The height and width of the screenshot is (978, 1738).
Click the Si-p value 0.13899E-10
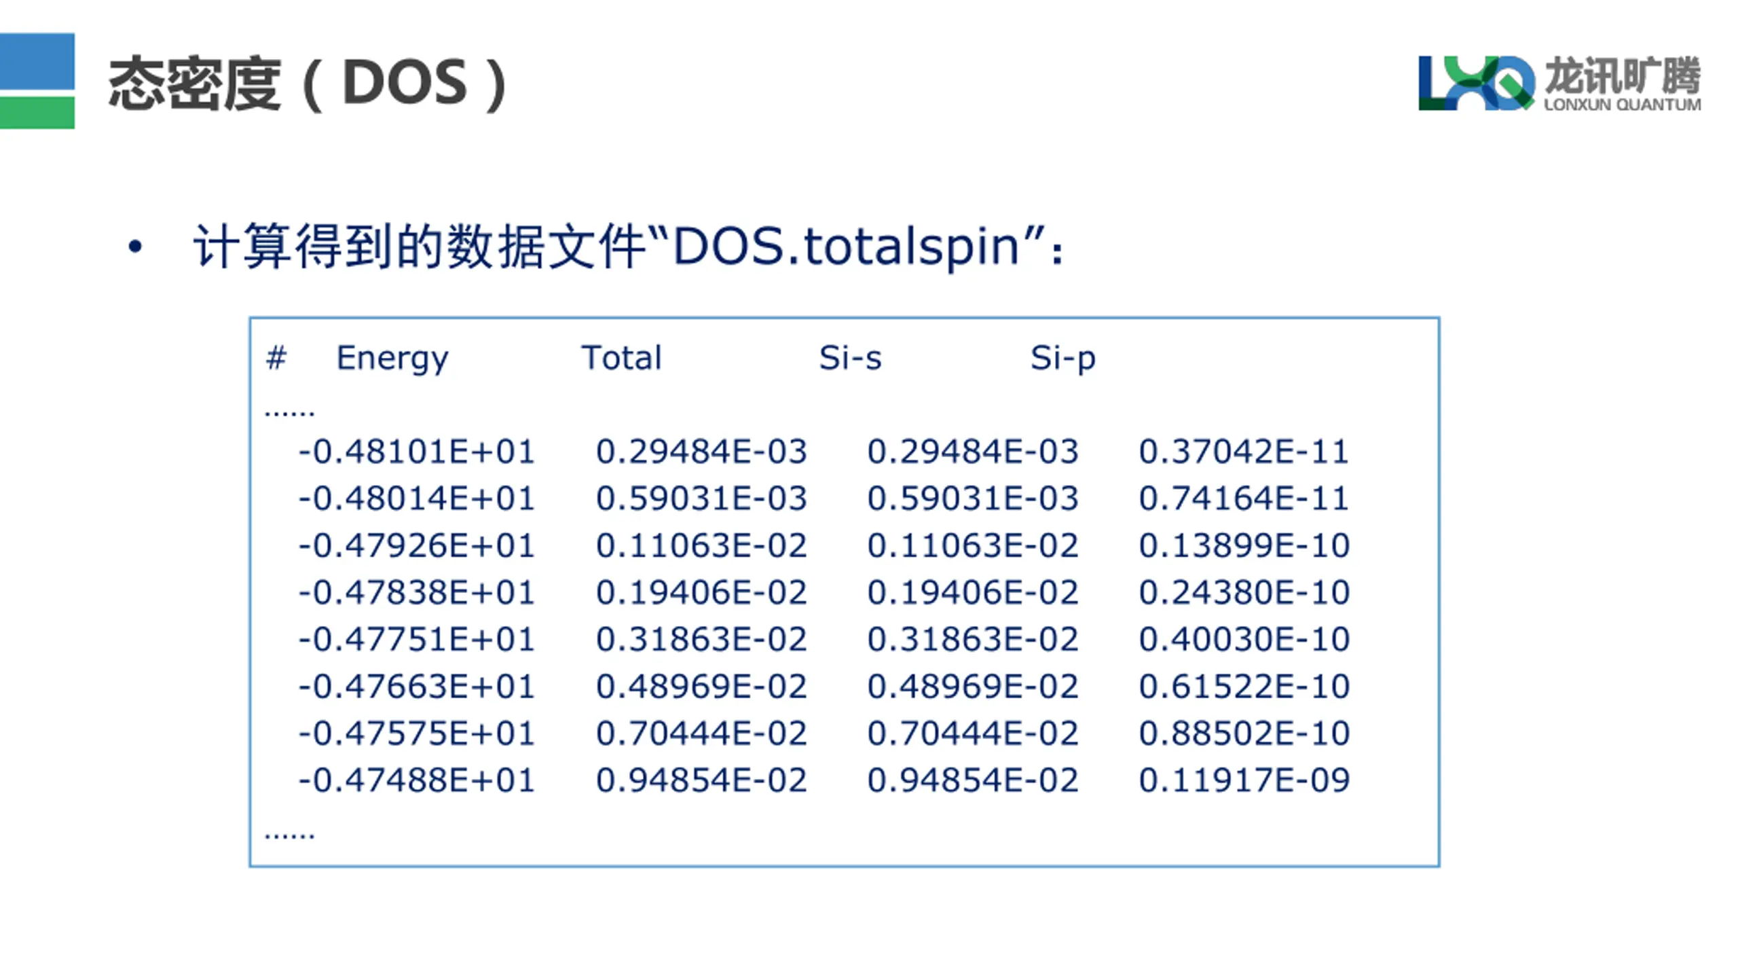click(1244, 545)
